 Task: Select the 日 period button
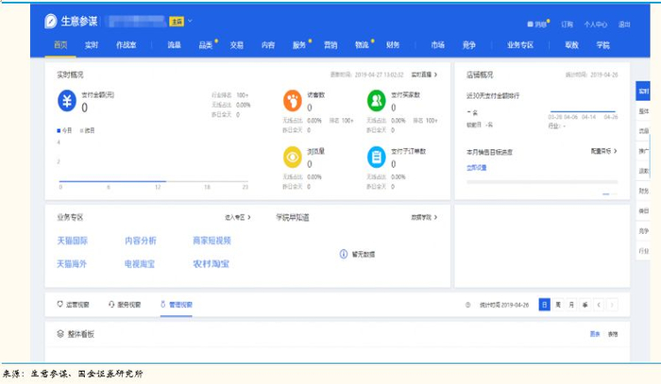tap(545, 305)
